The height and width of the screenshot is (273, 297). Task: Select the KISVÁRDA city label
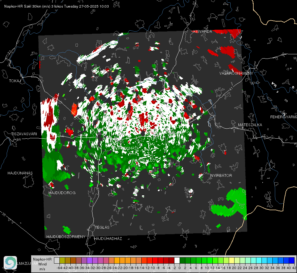pos(203,32)
